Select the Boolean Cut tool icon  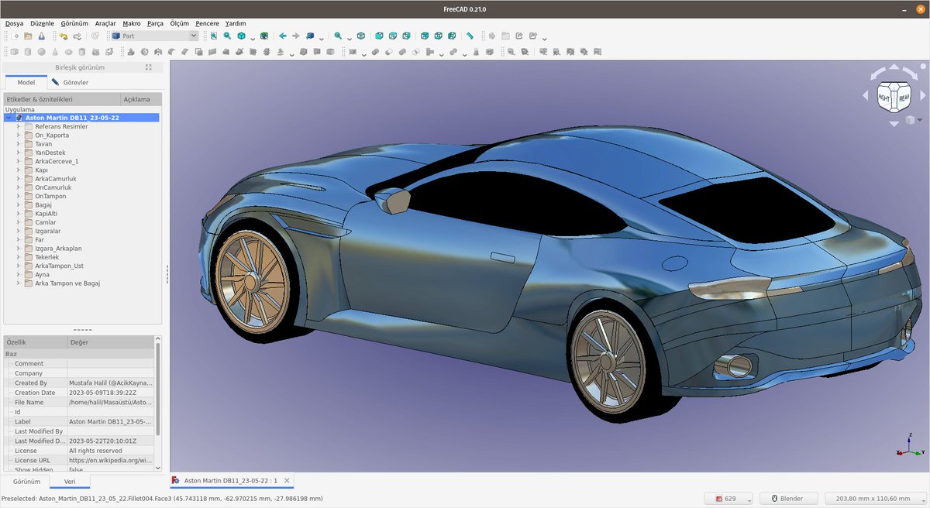pyautogui.click(x=389, y=52)
